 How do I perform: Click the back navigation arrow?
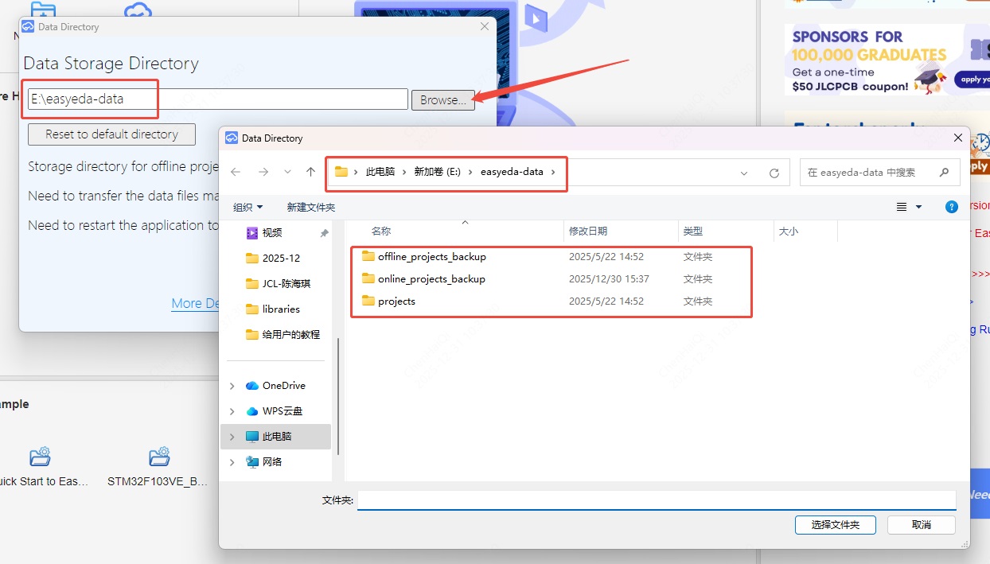point(236,172)
